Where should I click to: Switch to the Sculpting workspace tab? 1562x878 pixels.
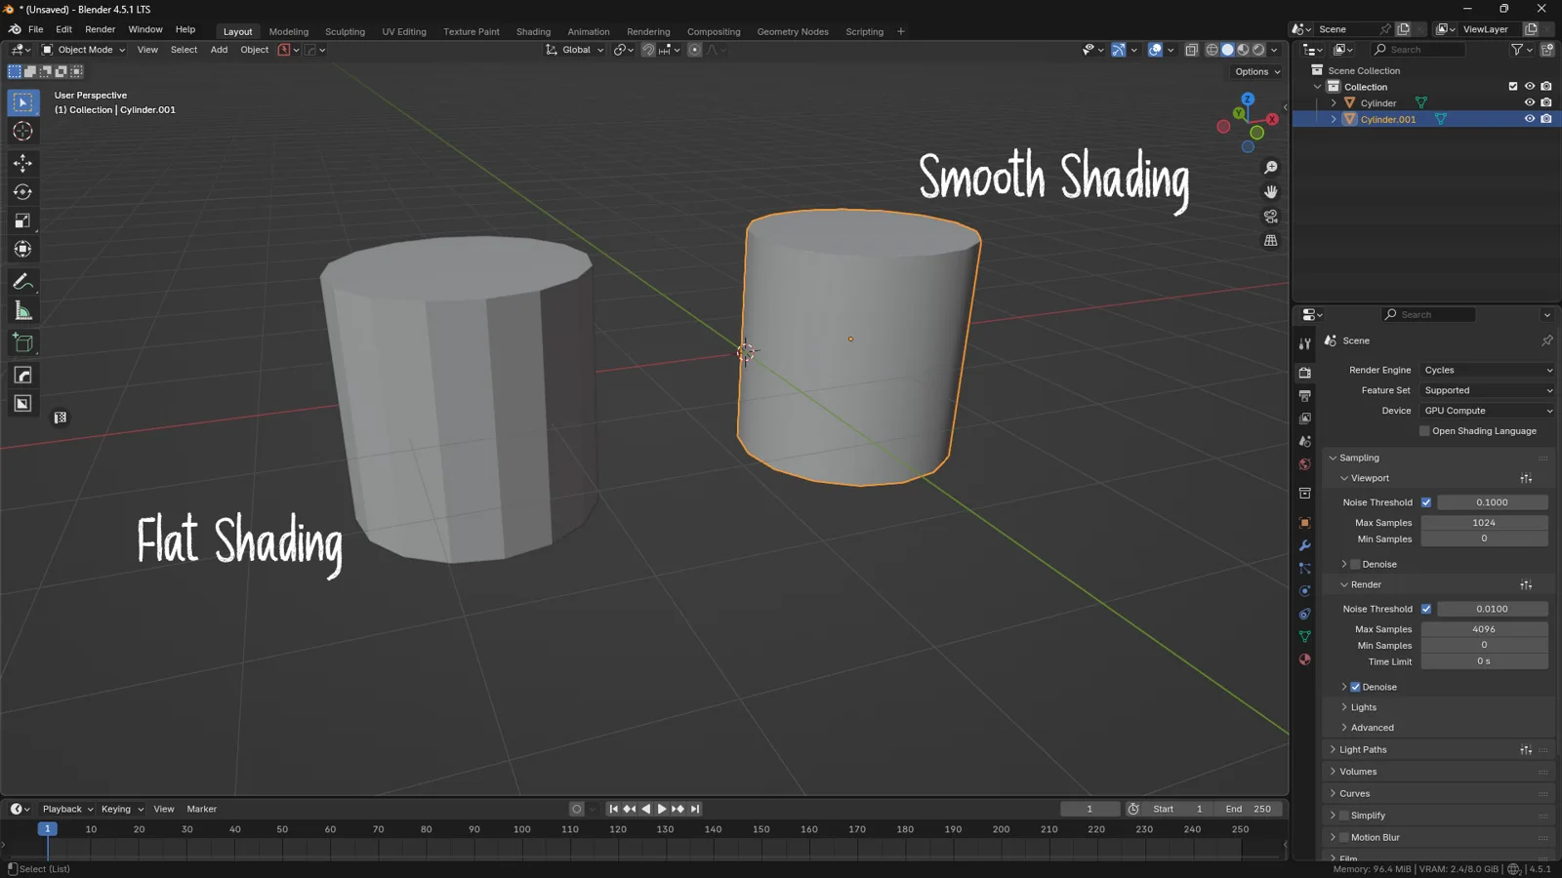[345, 31]
